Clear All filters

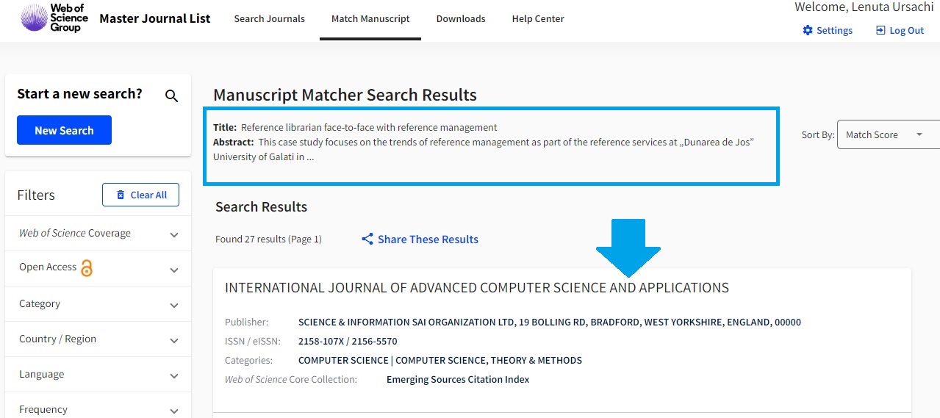click(140, 195)
